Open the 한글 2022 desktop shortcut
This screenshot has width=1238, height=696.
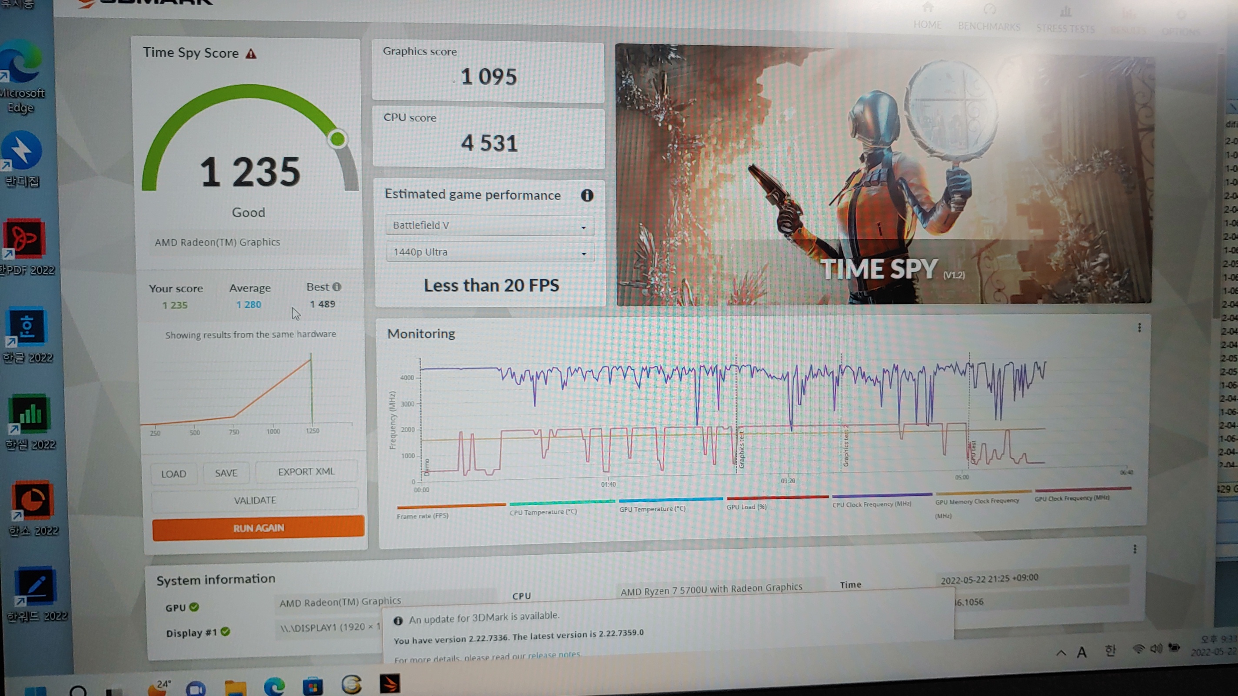click(x=27, y=336)
